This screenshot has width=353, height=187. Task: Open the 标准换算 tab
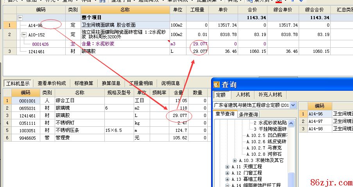pyautogui.click(x=84, y=83)
